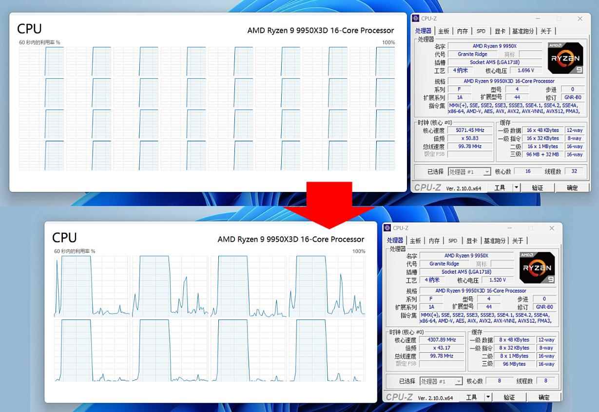Open 主板 tab in upper CPU-Z window
Screen dimensions: 599x412
(444, 31)
